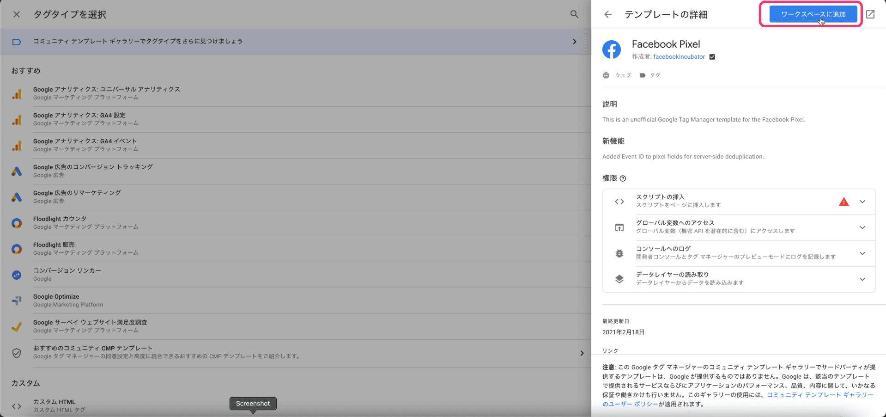Choose Google サーベイ ウェブサイト満足度調査

(x=296, y=326)
